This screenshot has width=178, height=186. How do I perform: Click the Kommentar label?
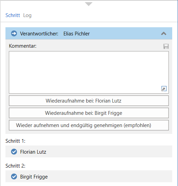23,46
